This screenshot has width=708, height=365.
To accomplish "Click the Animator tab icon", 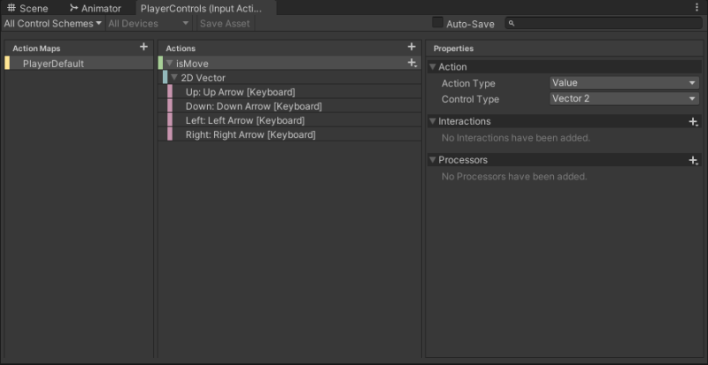I will (73, 8).
